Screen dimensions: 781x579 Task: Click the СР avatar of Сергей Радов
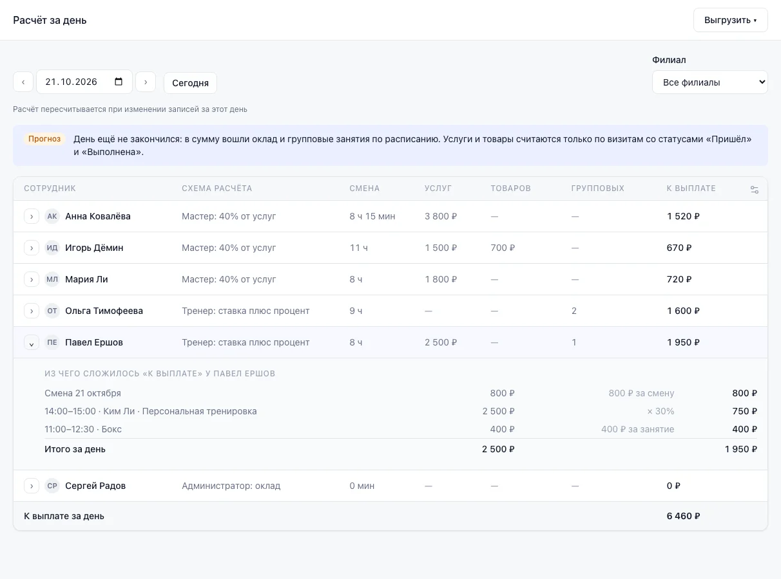point(52,486)
